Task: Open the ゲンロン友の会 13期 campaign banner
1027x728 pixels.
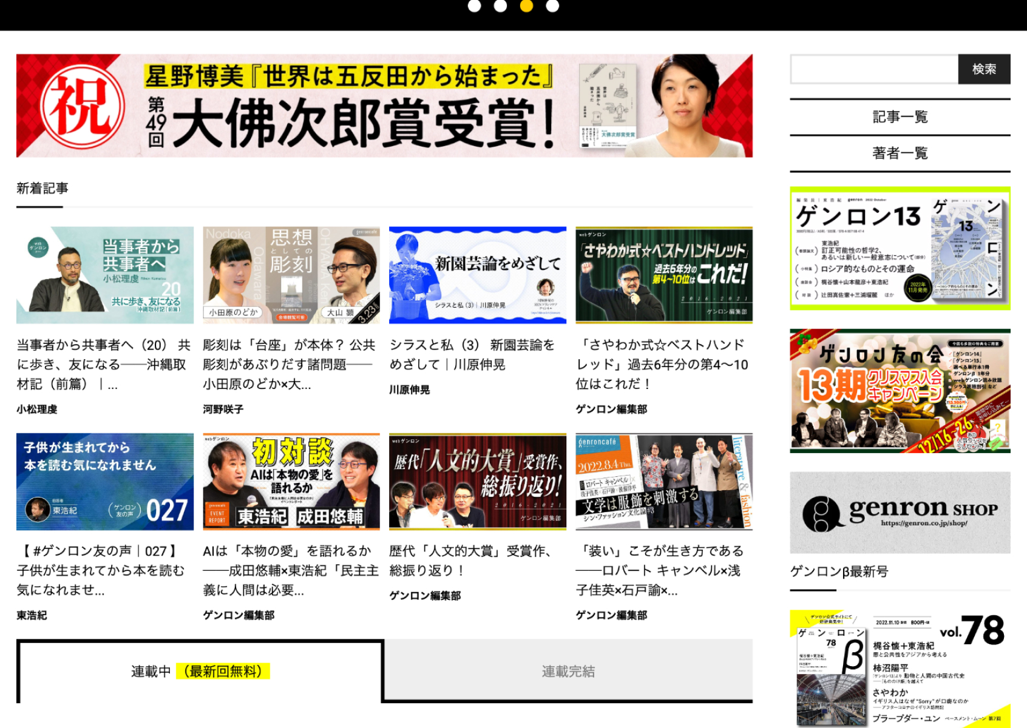Action: [900, 391]
